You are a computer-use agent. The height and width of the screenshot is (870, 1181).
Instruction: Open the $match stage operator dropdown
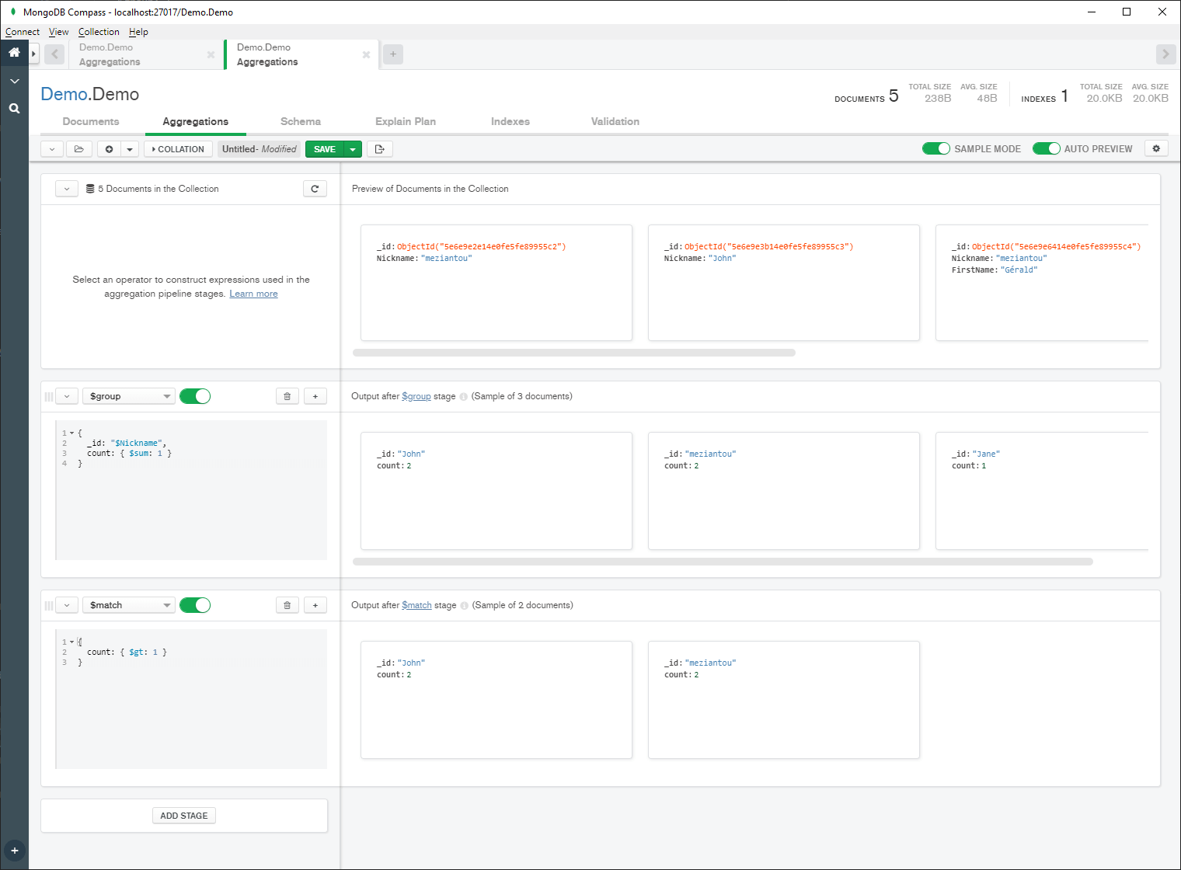click(129, 605)
